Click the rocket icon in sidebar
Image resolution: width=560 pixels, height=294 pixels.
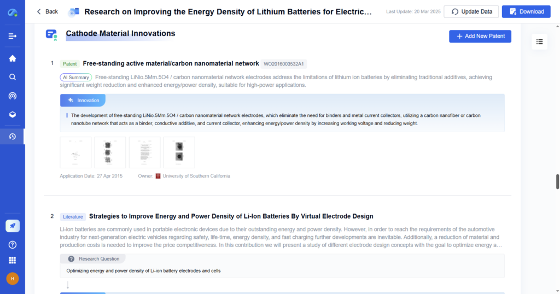point(12,226)
